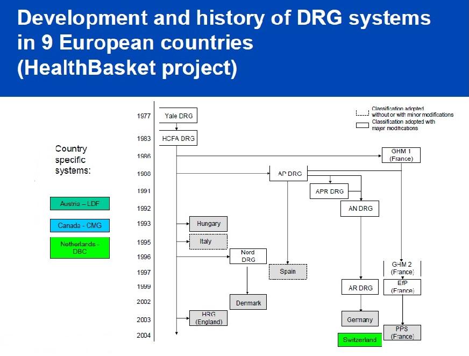469x356 pixels.
Task: Click the slide title 'Development and history of DRG systems'
Action: coord(224,18)
